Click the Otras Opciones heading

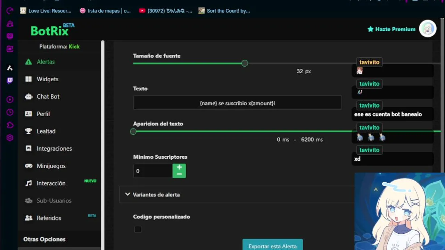pos(44,239)
